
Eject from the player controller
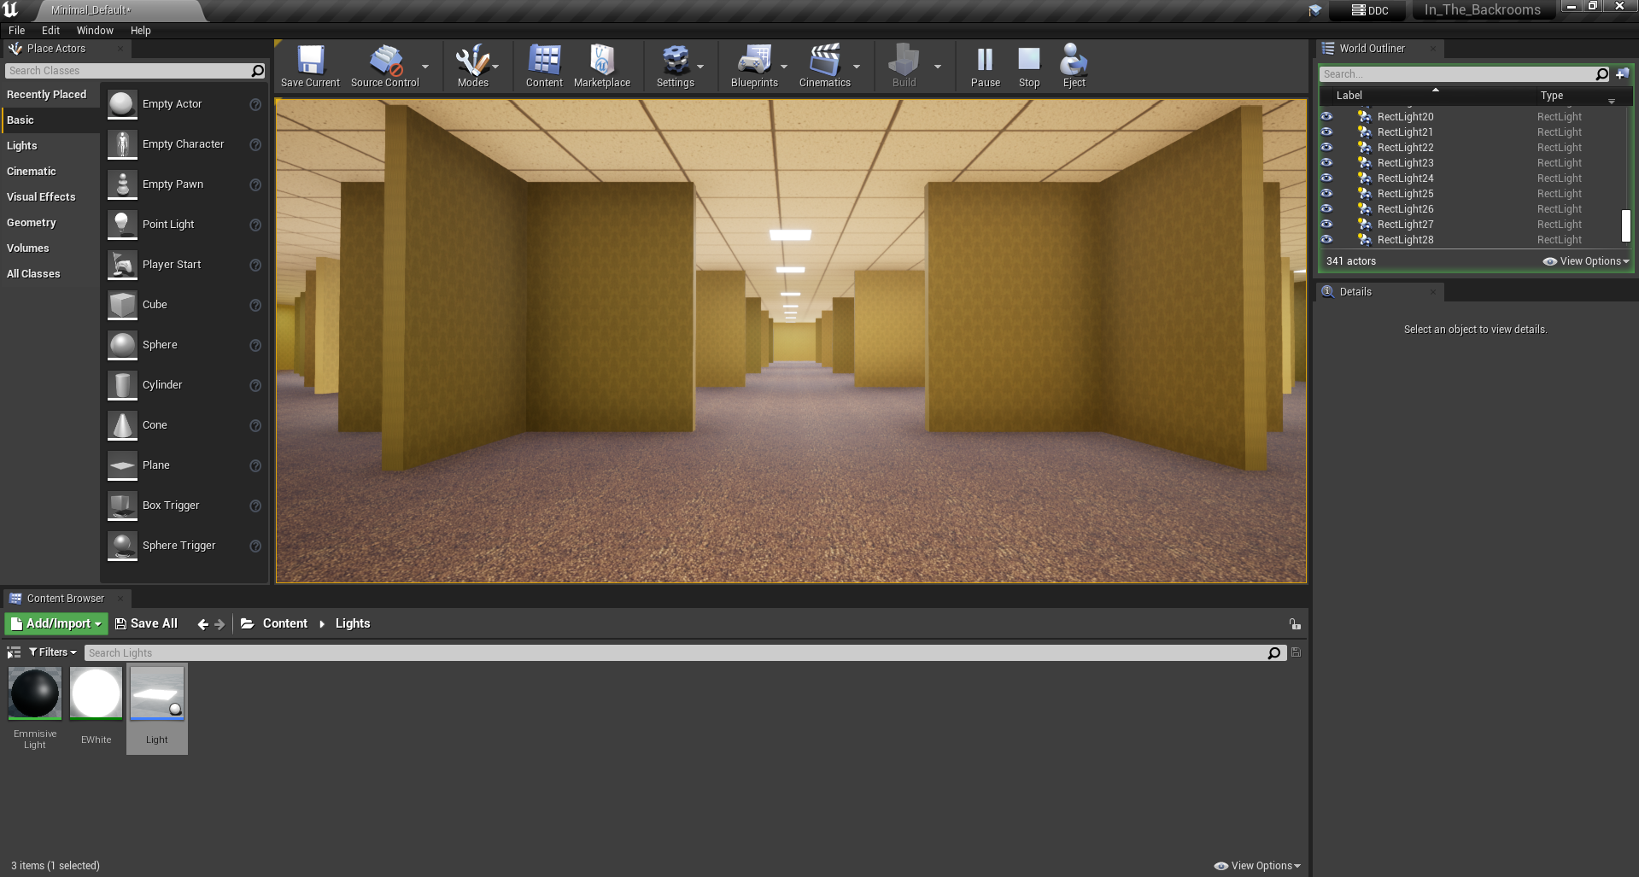coord(1074,67)
